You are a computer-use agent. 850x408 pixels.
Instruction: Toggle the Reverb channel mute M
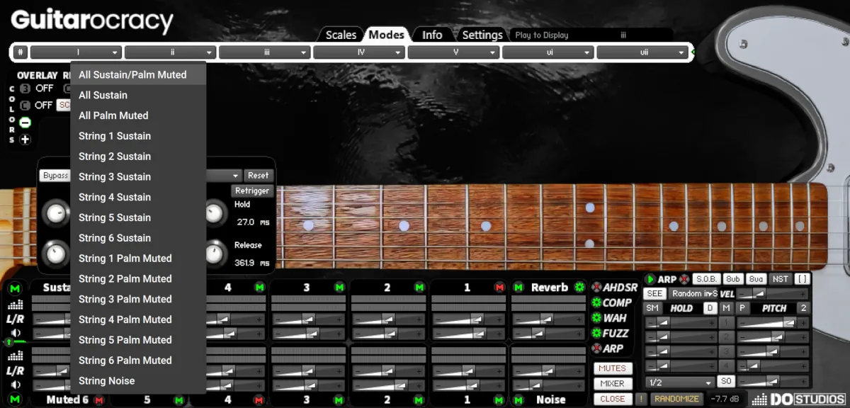point(518,288)
